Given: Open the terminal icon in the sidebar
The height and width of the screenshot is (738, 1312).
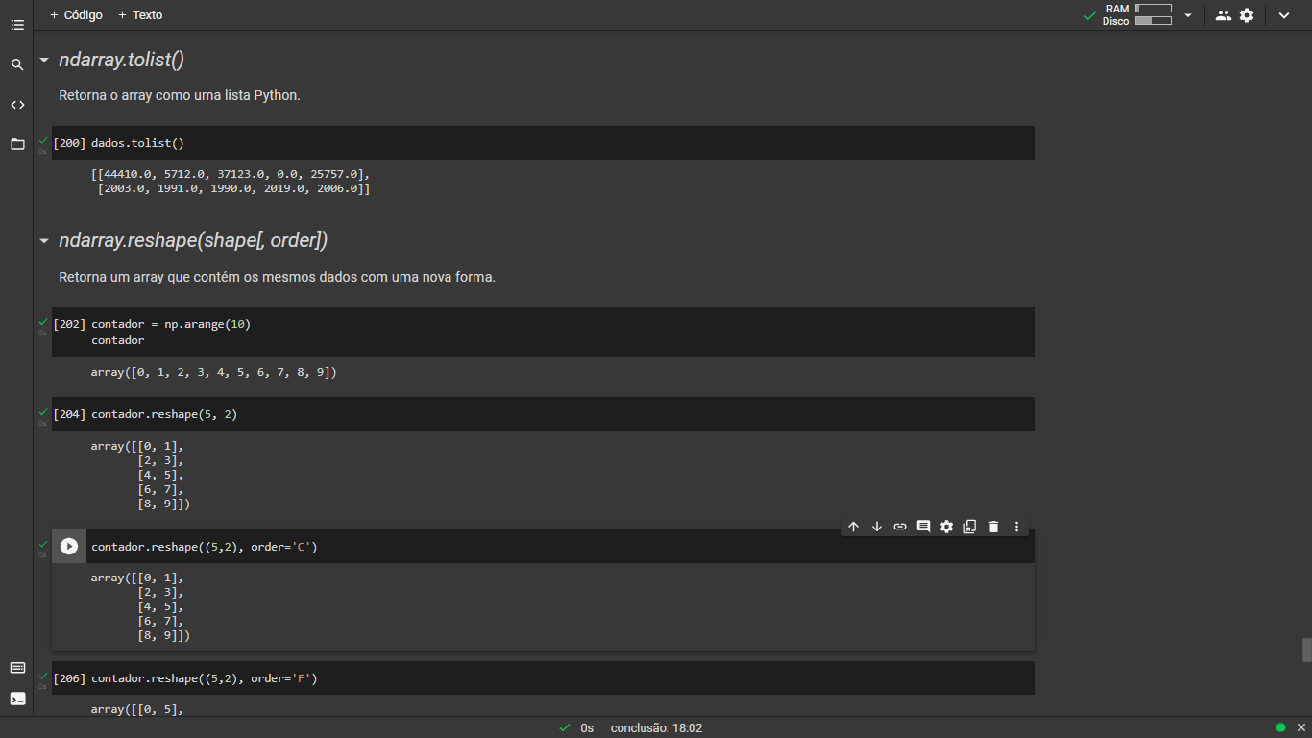Looking at the screenshot, I should click(x=17, y=699).
